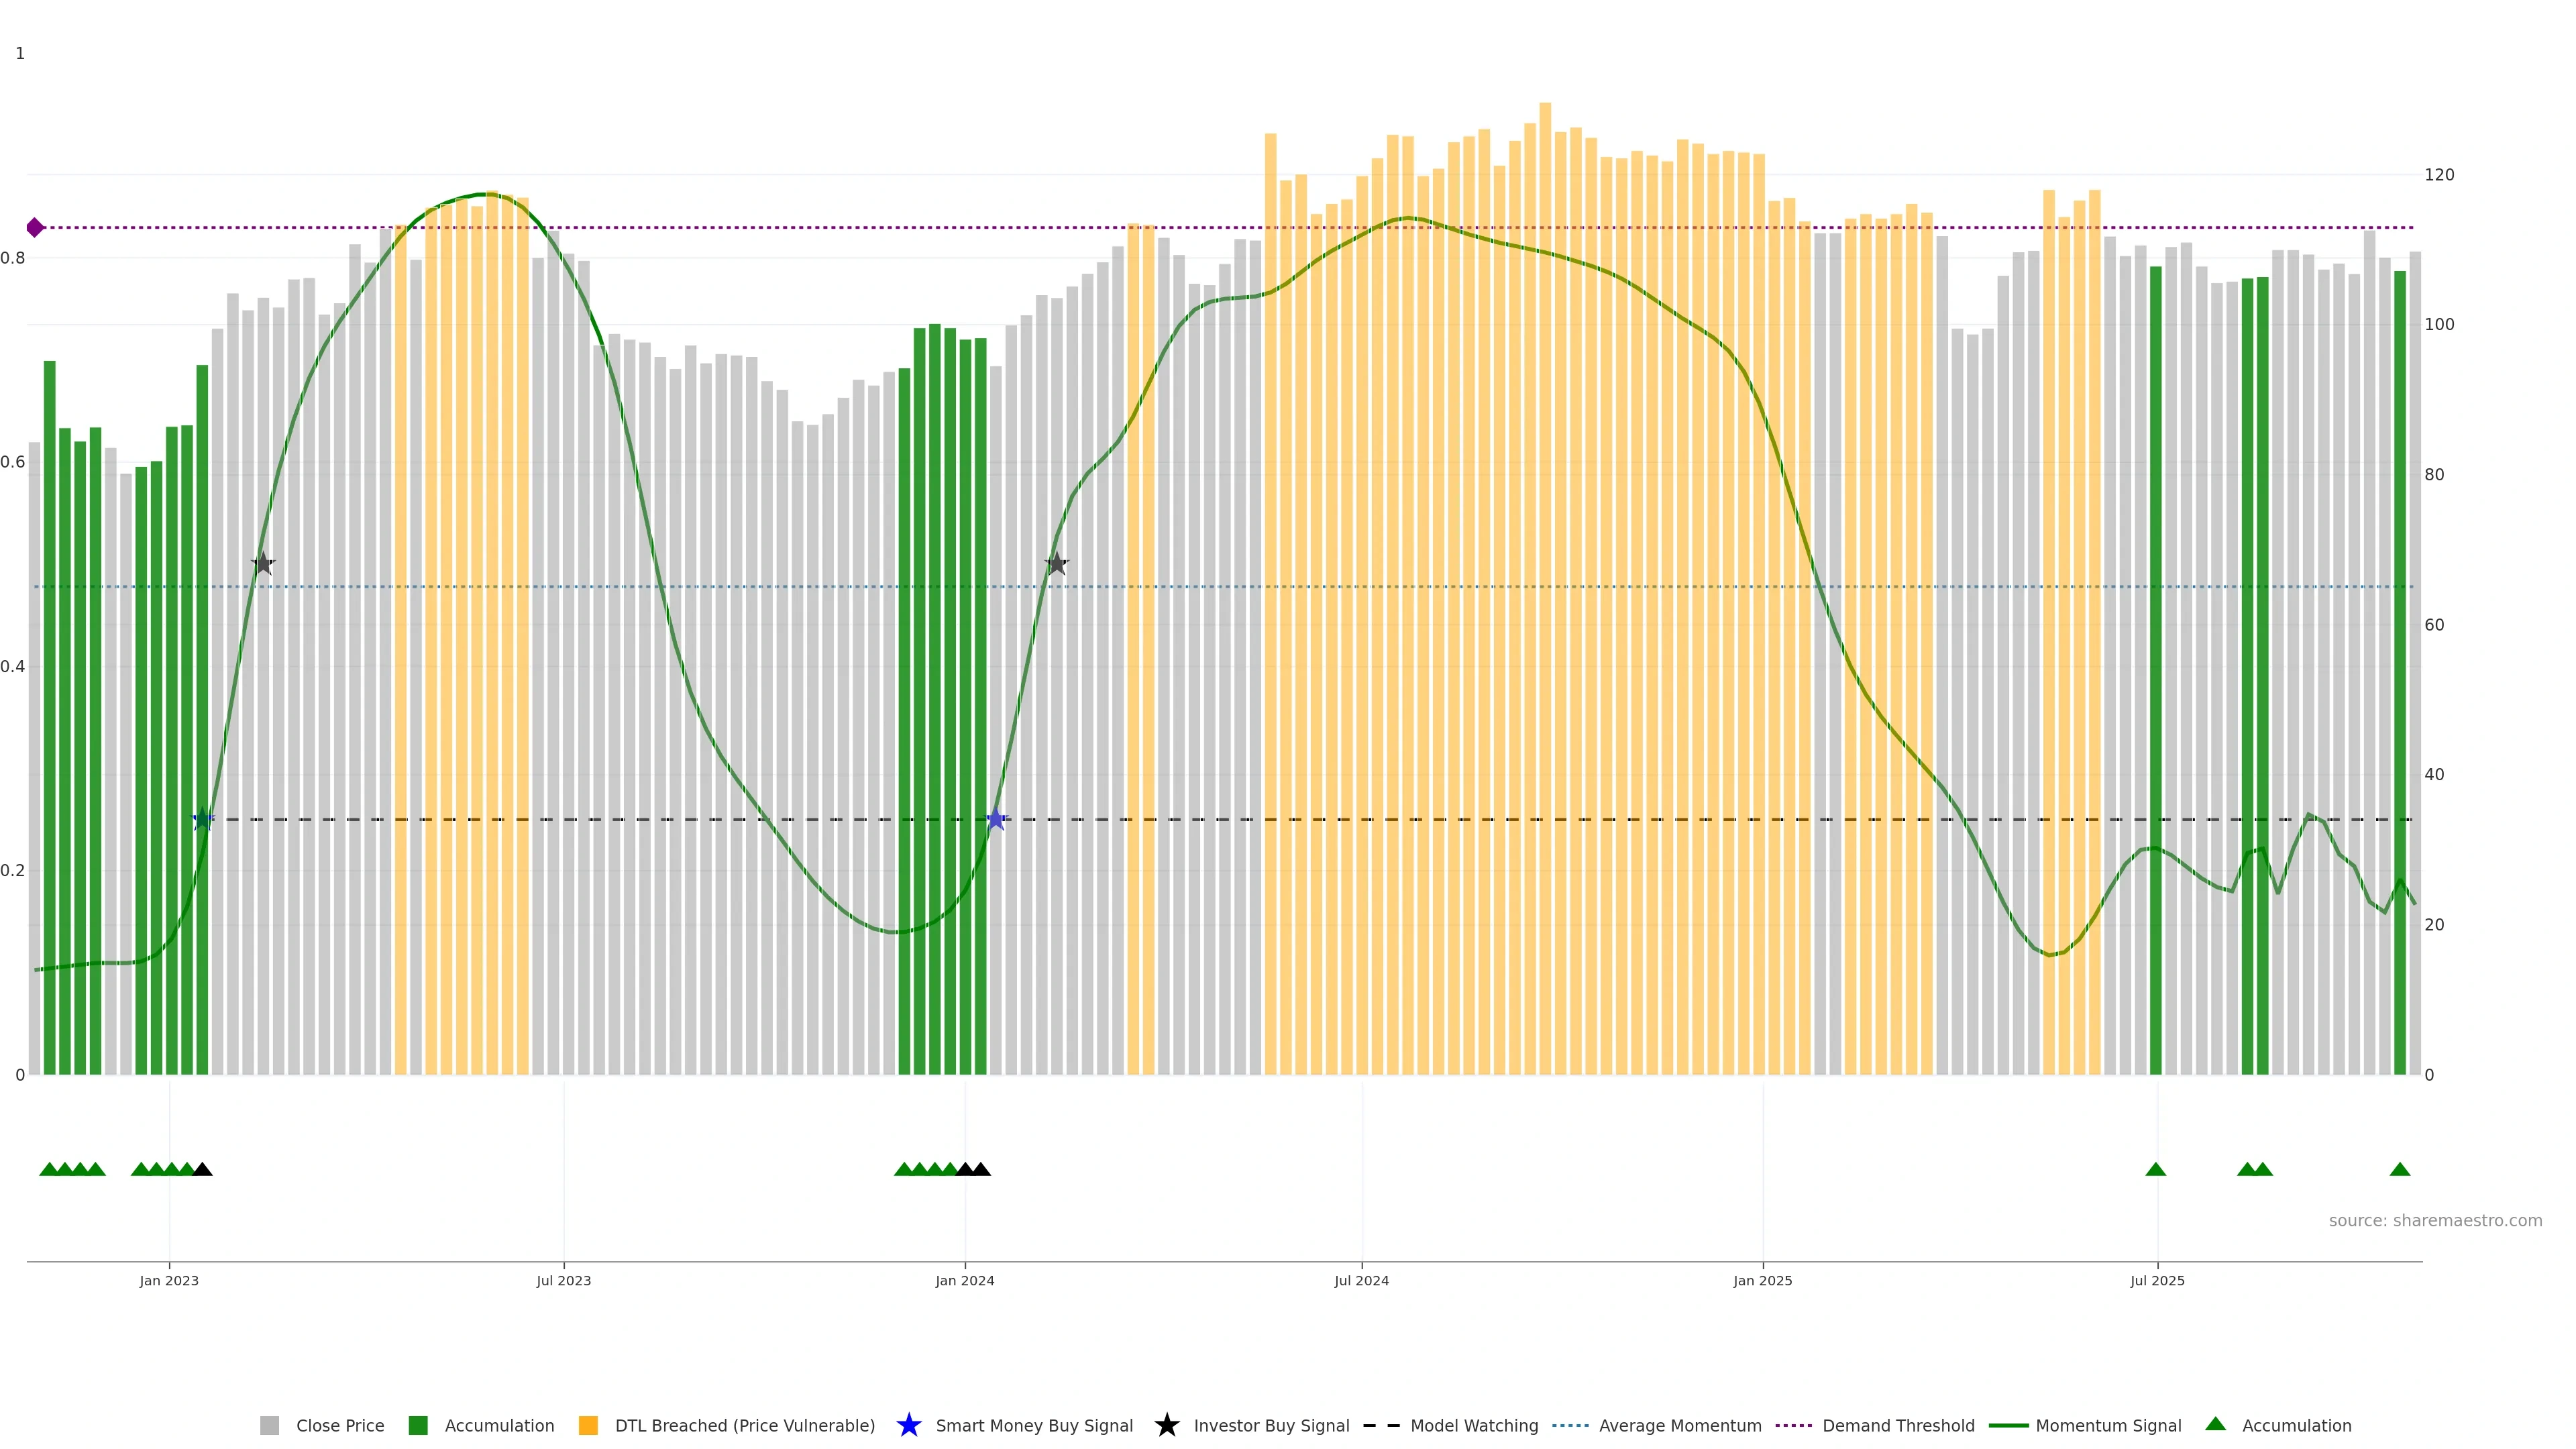Click the Demand Threshold legend label
This screenshot has width=2576, height=1449.
[x=1897, y=1425]
